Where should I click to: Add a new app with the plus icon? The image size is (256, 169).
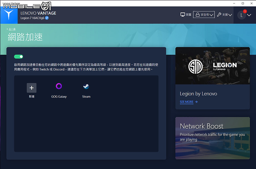pyautogui.click(x=32, y=88)
